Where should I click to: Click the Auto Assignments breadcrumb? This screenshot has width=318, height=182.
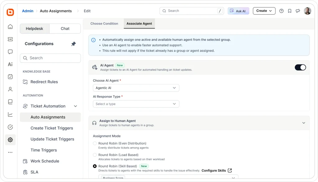(x=56, y=11)
